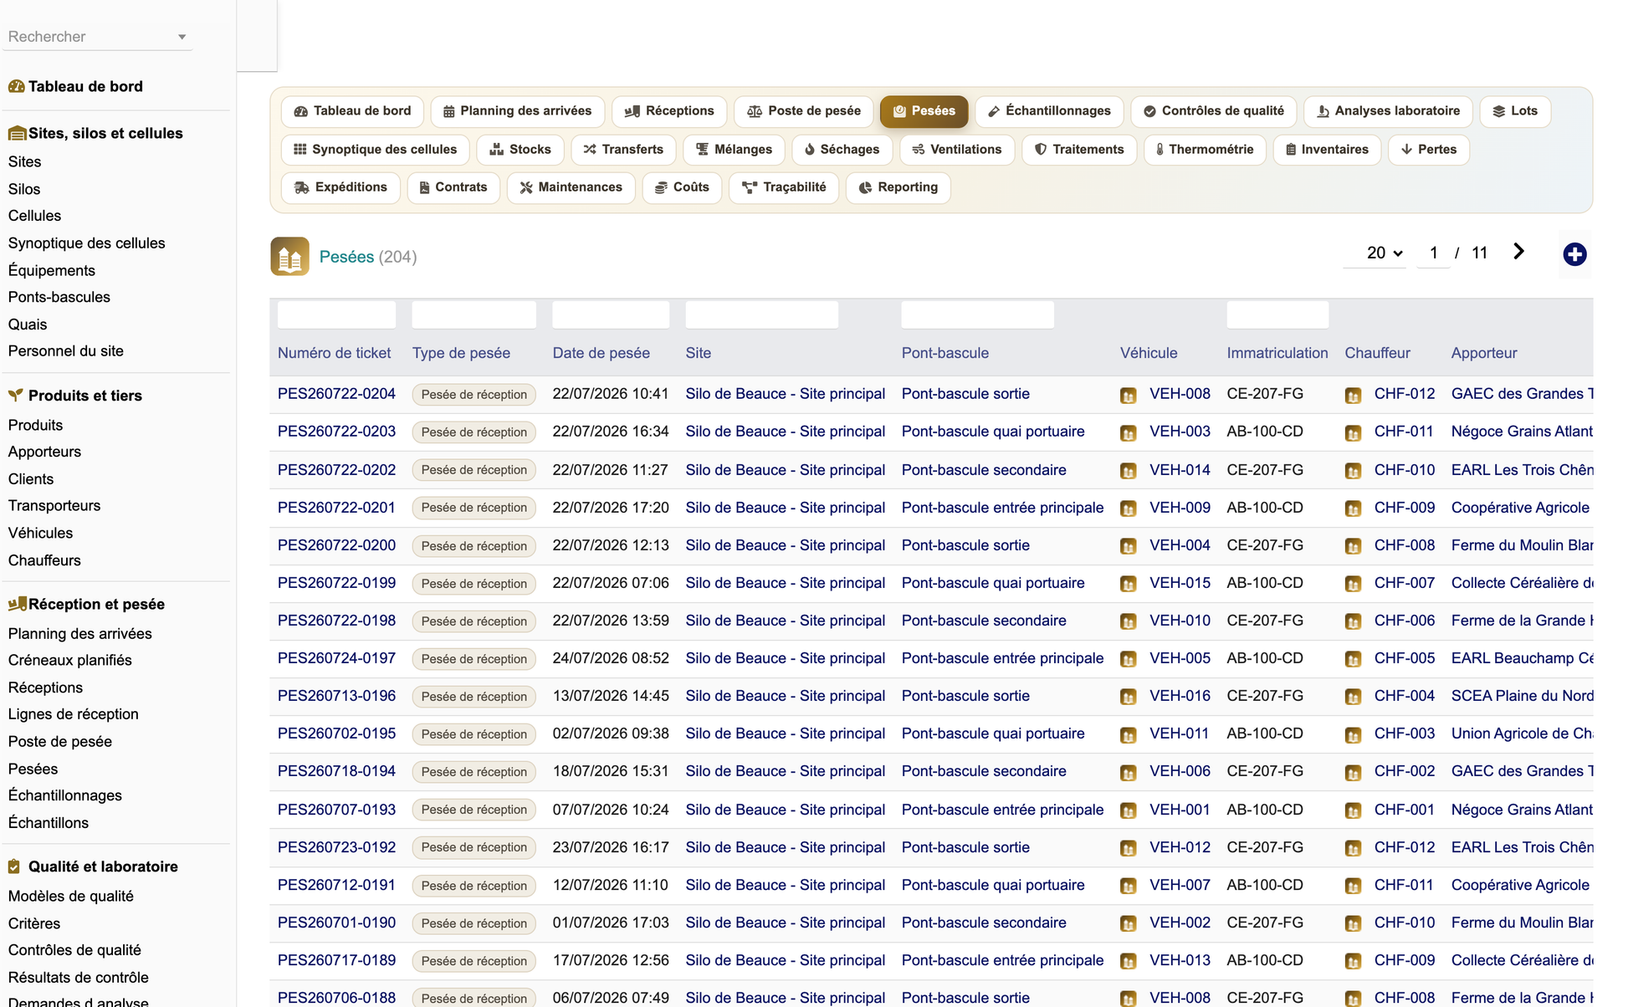
Task: Open the Tableau de bord tab
Action: [x=352, y=111]
